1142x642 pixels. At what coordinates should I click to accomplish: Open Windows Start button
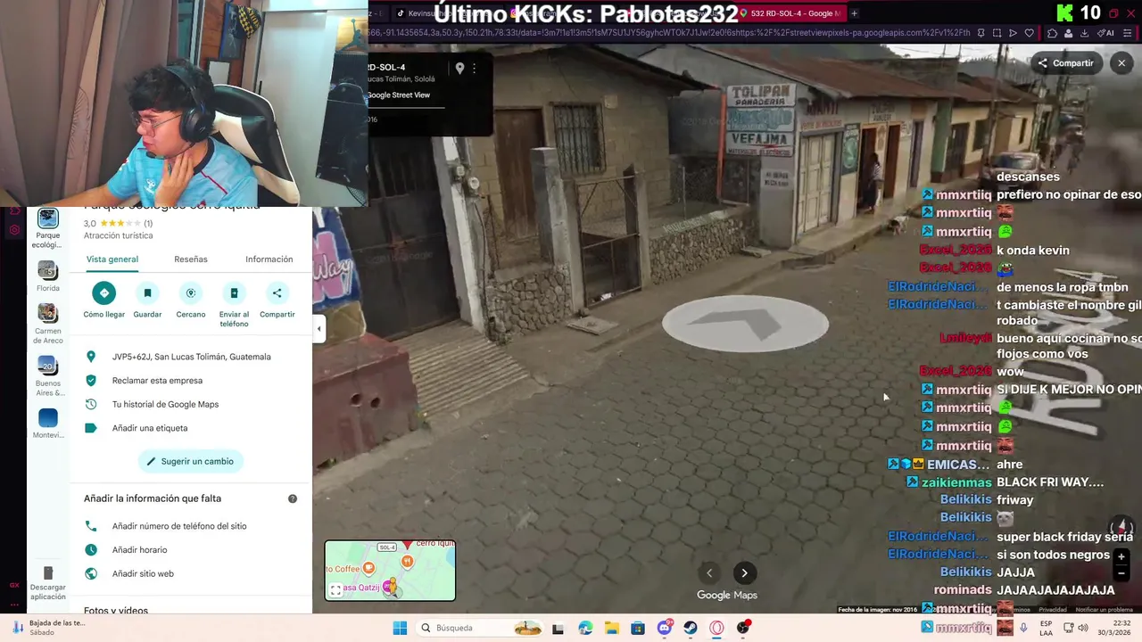pyautogui.click(x=400, y=628)
